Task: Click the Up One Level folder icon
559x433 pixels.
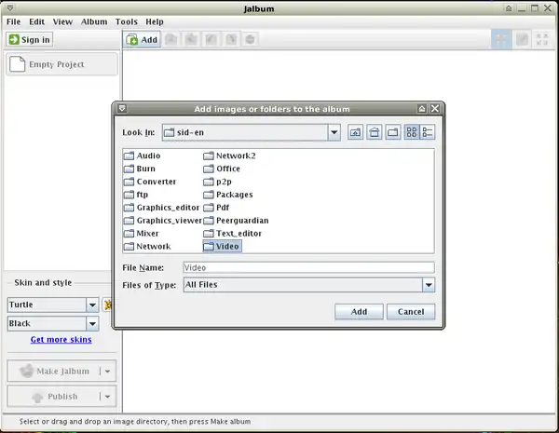Action: point(355,133)
